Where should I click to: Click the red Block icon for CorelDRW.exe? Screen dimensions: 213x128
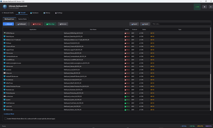125,60
